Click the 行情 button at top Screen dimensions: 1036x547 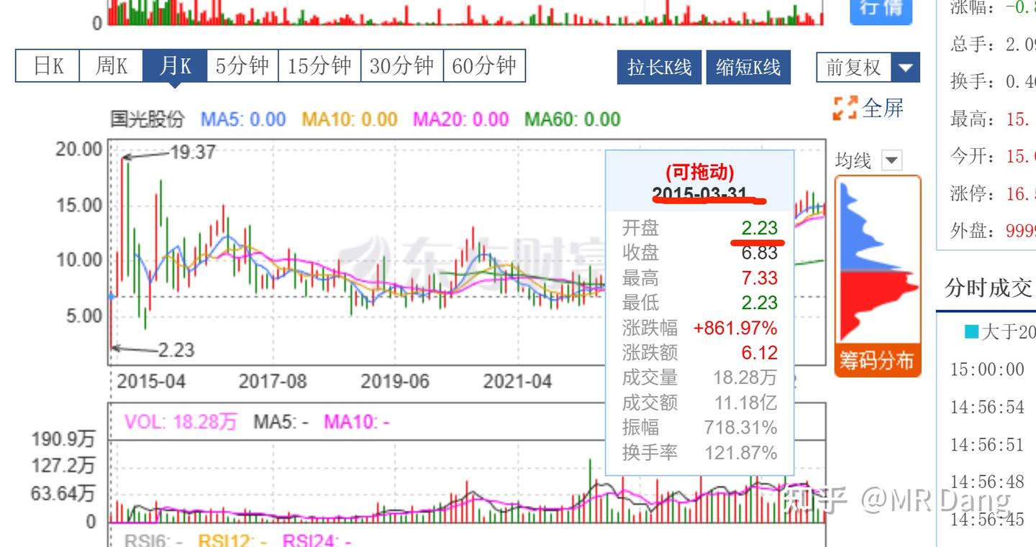coord(881,9)
